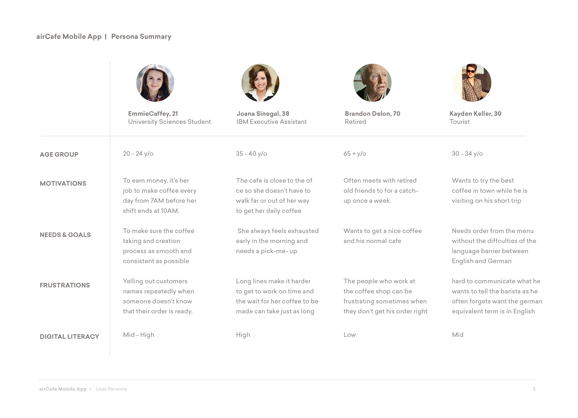Click the 'User Persona' footer text
The height and width of the screenshot is (418, 578).
click(111, 389)
